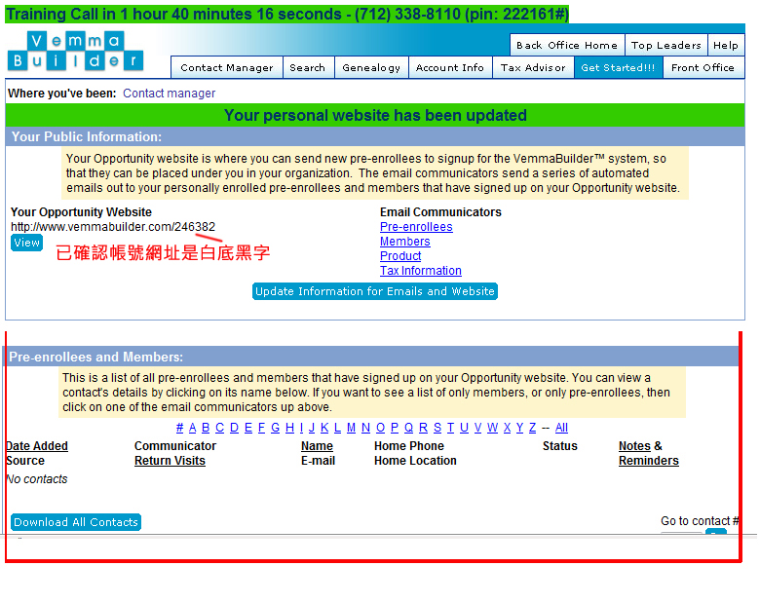Viewport: 760px width, 604px height.
Task: Sort by Reminders column link
Action: pyautogui.click(x=649, y=461)
